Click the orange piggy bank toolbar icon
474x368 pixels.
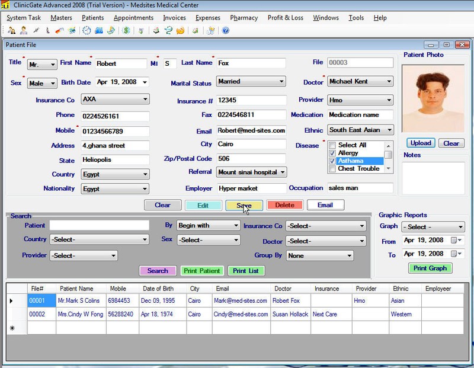point(180,31)
